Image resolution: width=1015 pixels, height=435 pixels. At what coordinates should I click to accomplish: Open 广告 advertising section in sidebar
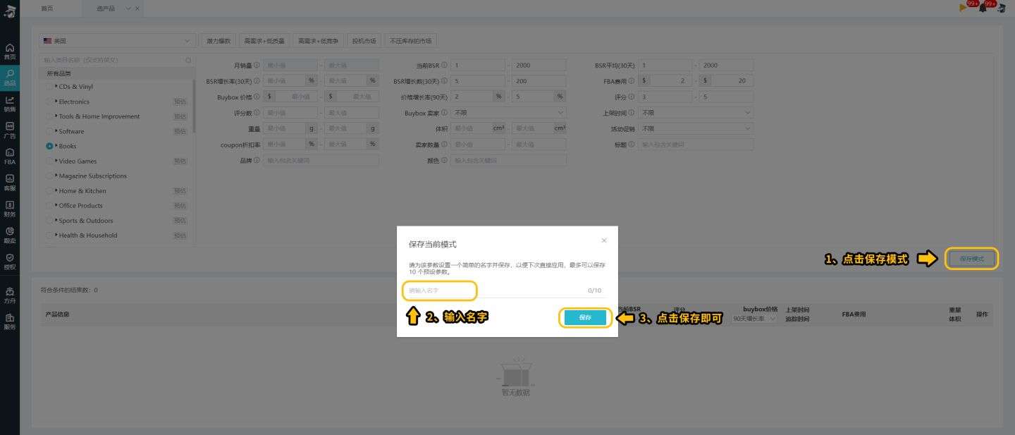tap(9, 130)
